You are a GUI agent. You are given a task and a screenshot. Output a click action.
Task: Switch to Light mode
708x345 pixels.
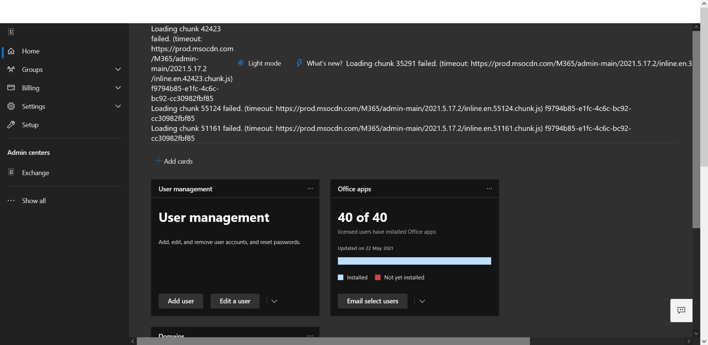pos(259,63)
